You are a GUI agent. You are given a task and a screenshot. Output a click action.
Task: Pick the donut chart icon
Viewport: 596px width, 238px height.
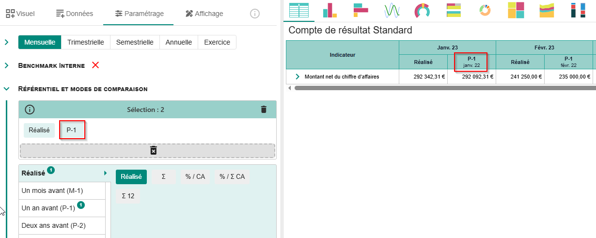click(x=485, y=10)
